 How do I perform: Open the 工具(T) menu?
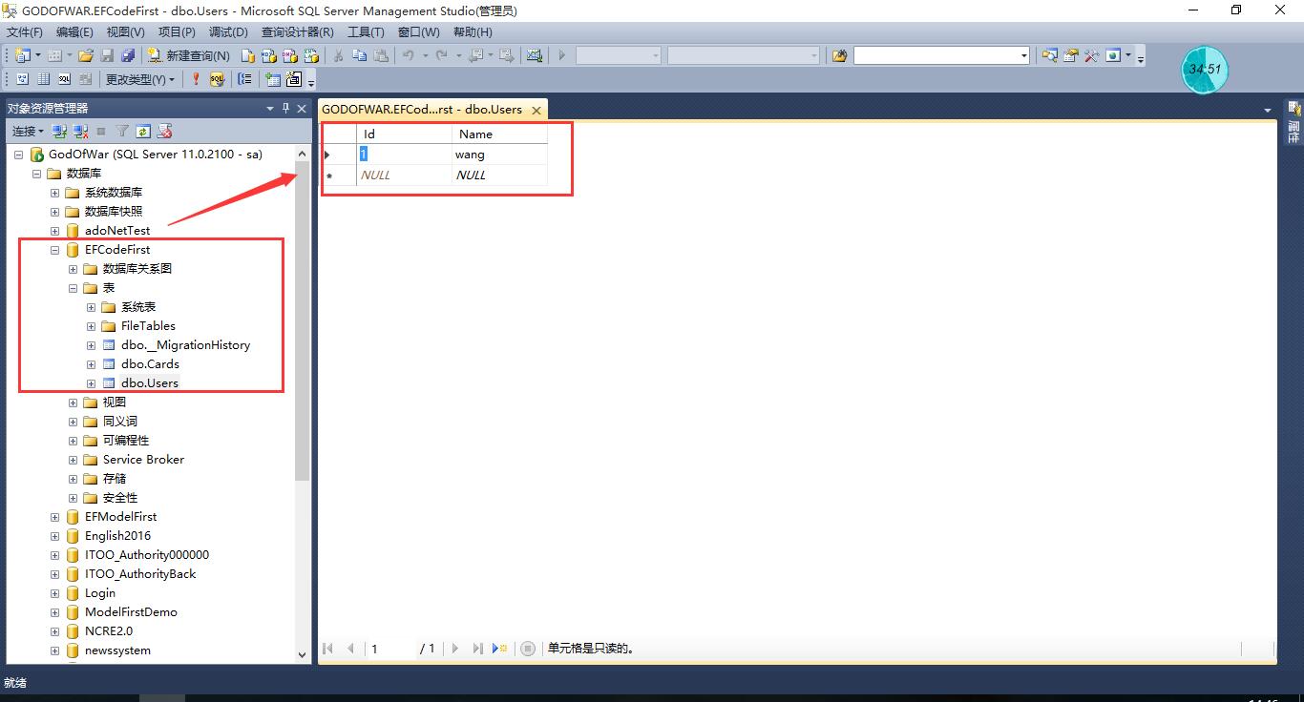(366, 31)
